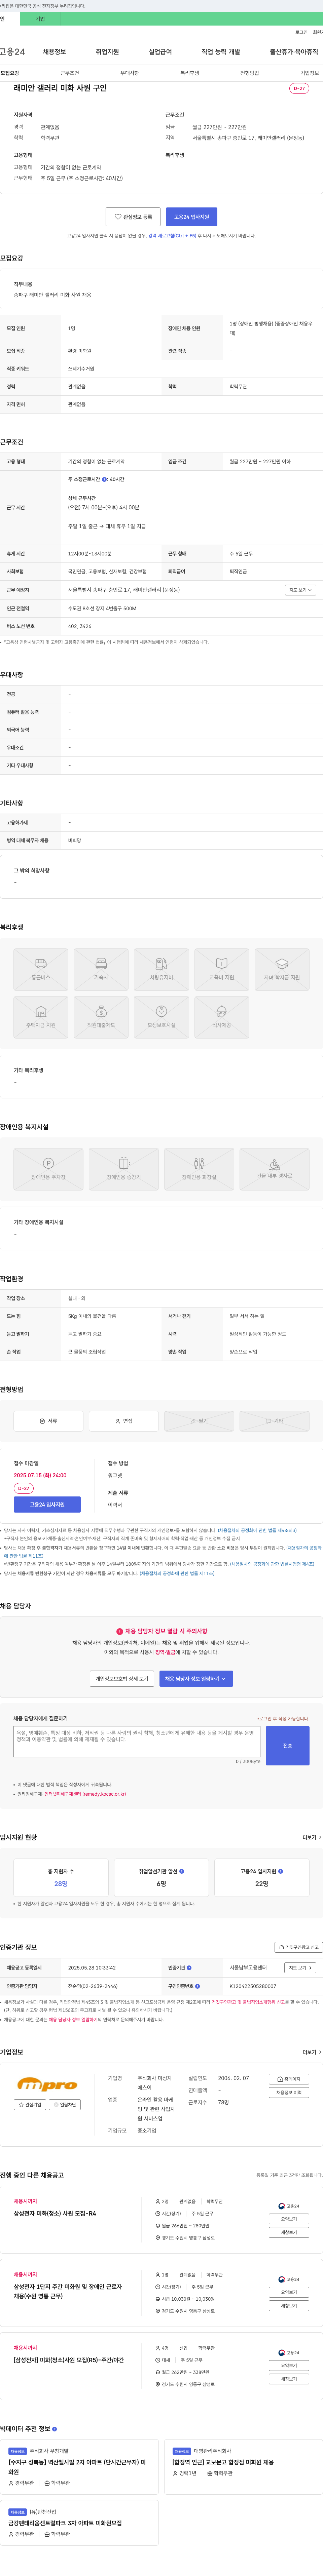Open the 출산휴가·육아휴직 menu
This screenshot has height=2576, width=323.
click(294, 52)
